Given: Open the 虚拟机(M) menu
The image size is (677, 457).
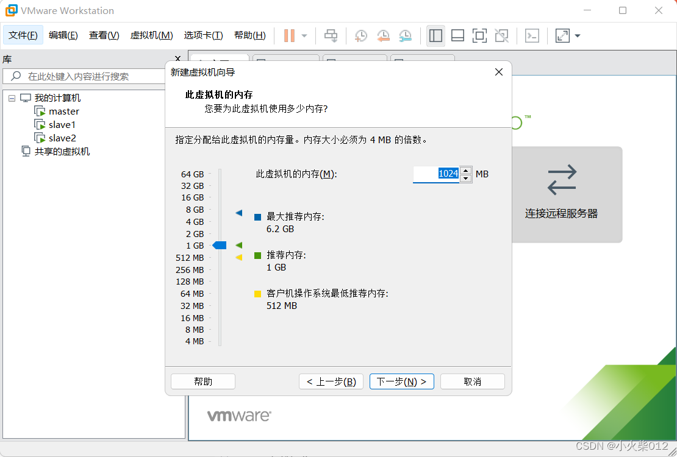Looking at the screenshot, I should (151, 35).
